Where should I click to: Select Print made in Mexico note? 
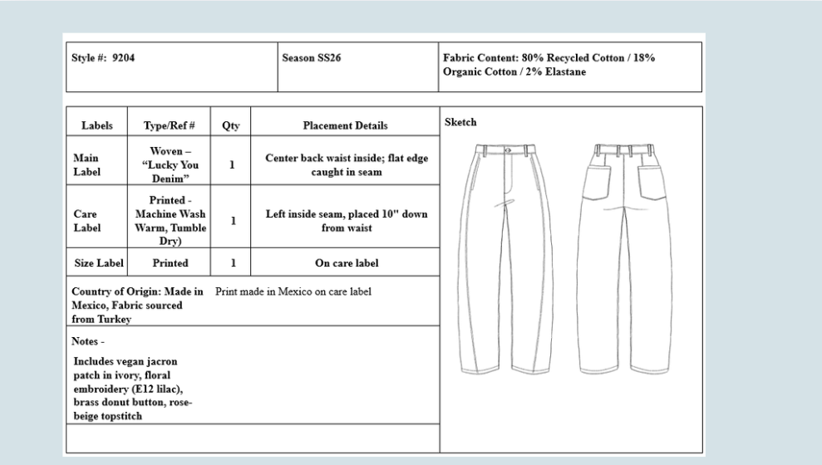(293, 291)
